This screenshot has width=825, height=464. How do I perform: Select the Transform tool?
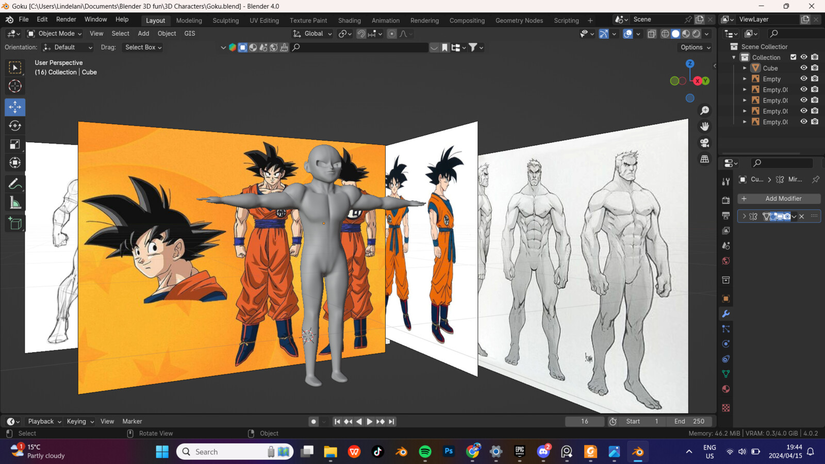pyautogui.click(x=15, y=163)
